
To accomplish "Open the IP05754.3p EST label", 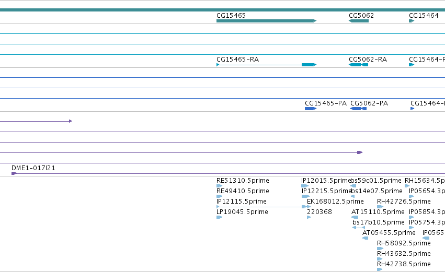I will click(427, 222).
